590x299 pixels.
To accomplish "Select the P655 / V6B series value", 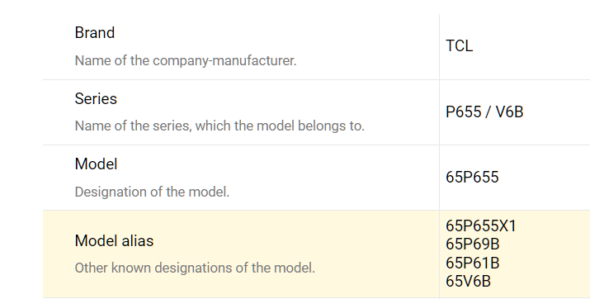I will coord(484,112).
